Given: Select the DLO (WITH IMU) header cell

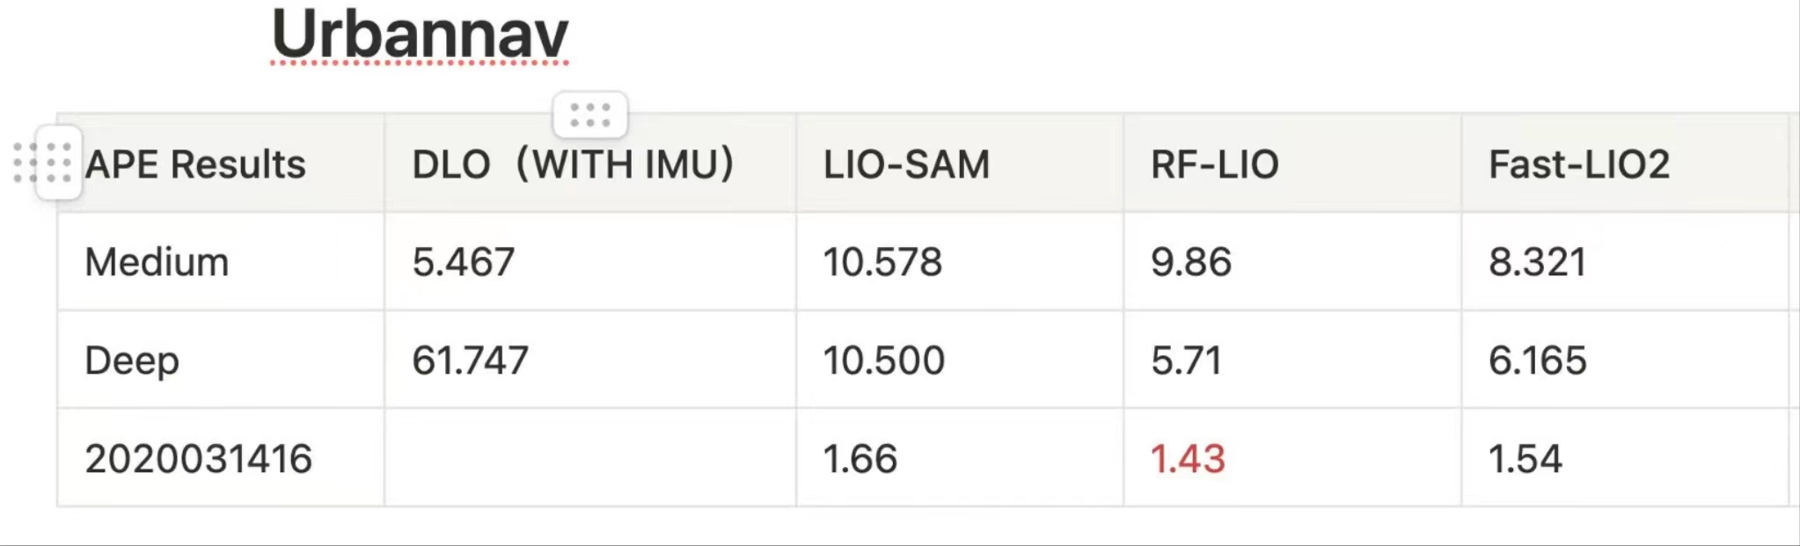Looking at the screenshot, I should [590, 164].
